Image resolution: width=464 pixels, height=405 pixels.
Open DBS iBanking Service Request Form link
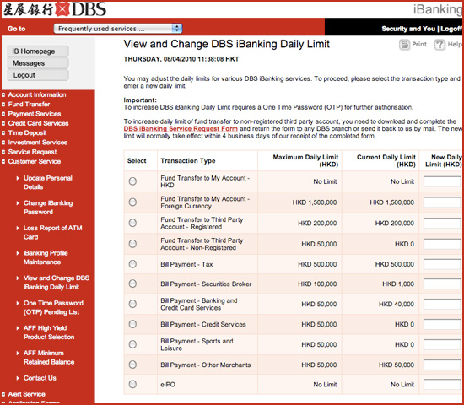[x=181, y=129]
